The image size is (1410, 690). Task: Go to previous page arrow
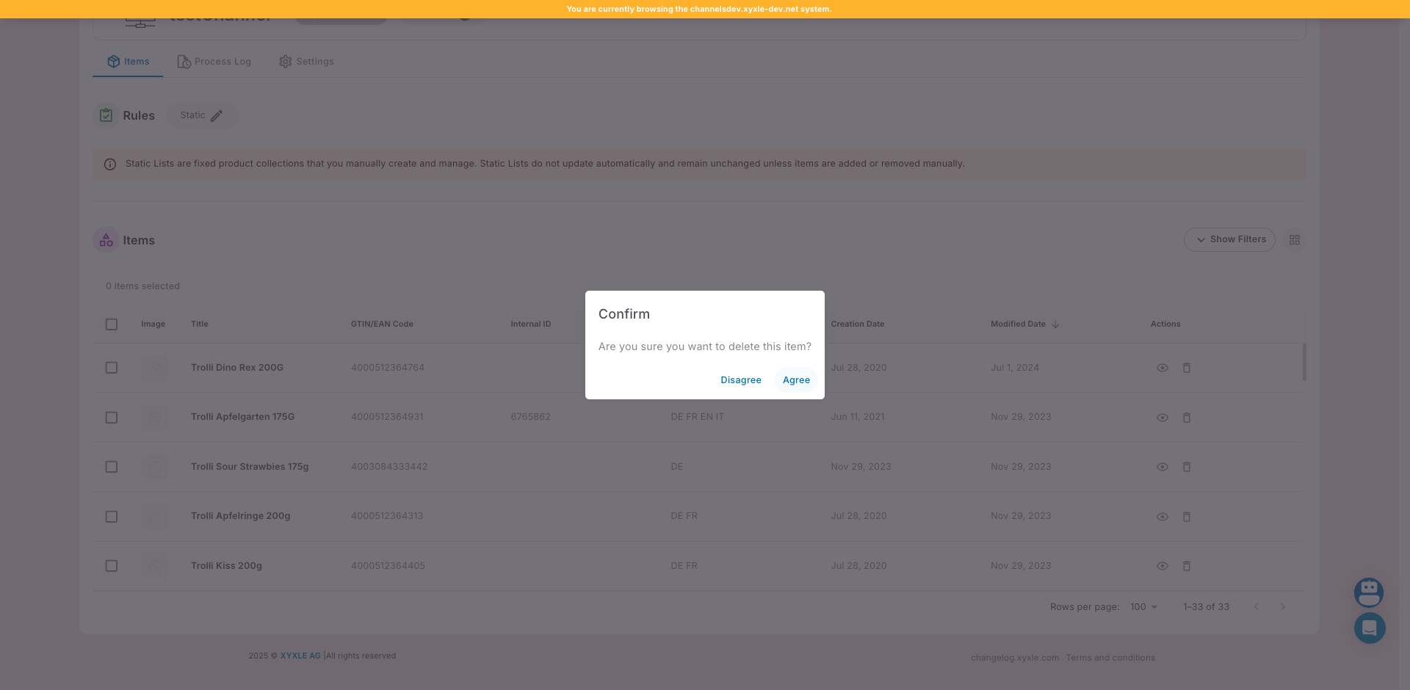click(x=1257, y=607)
